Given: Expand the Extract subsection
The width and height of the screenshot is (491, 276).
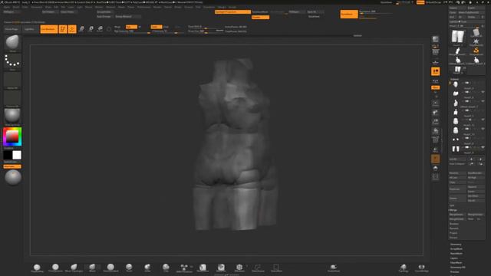Looking at the screenshot, I should (453, 238).
